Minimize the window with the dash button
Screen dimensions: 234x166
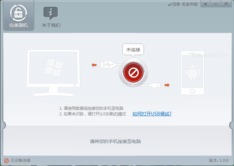215,4
